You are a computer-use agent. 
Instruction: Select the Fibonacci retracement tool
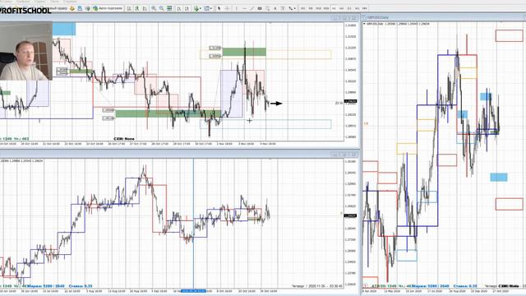267,8
